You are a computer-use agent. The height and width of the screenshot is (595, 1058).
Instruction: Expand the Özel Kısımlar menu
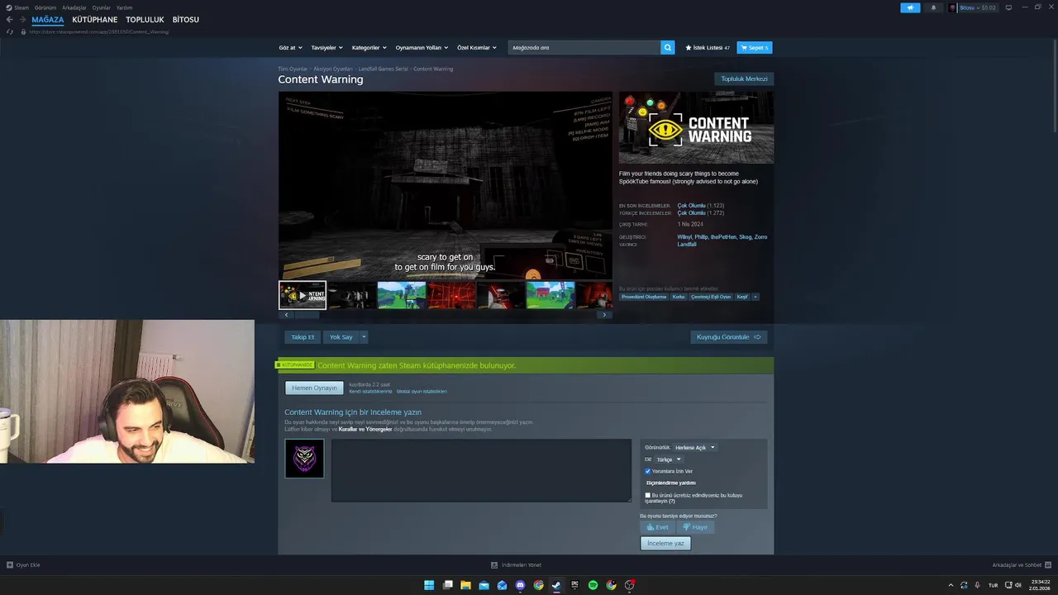click(477, 48)
